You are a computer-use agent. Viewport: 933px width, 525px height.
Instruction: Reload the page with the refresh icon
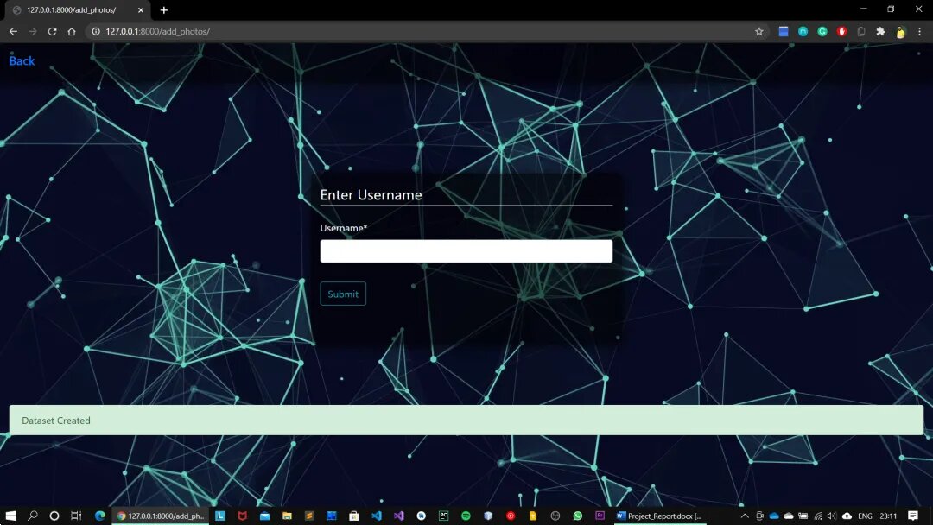click(x=53, y=31)
